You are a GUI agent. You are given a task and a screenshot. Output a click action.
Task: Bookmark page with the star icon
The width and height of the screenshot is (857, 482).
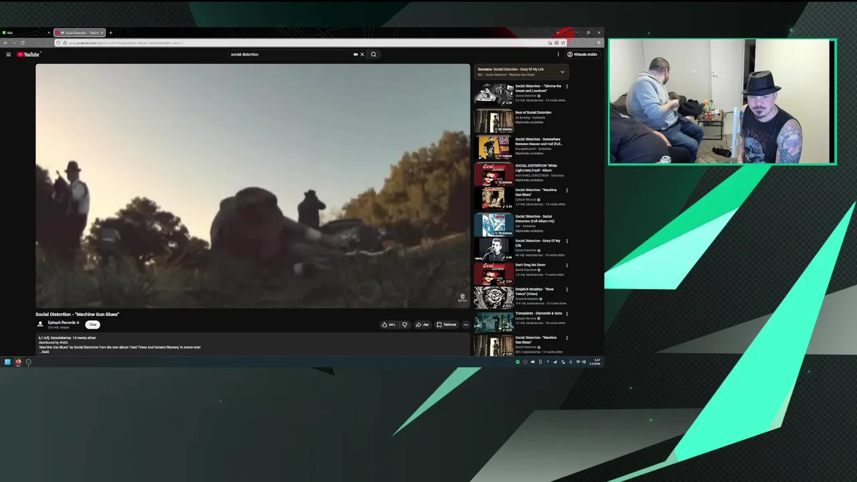563,43
